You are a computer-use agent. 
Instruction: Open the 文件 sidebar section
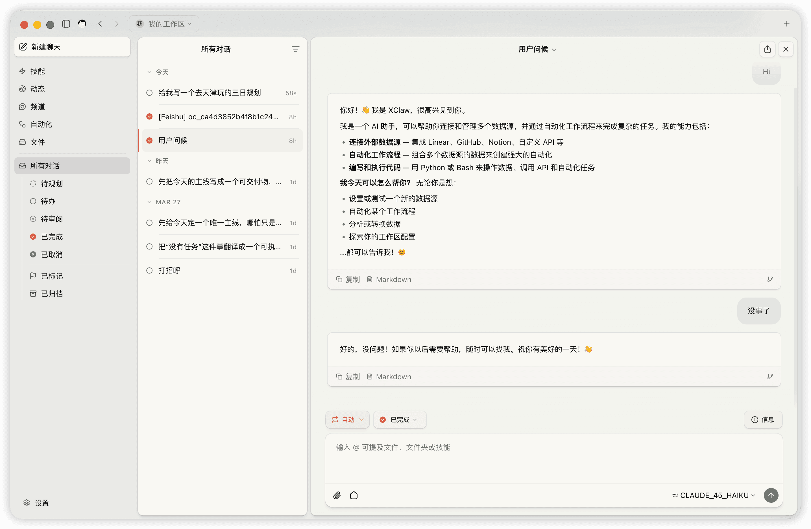[x=38, y=142]
